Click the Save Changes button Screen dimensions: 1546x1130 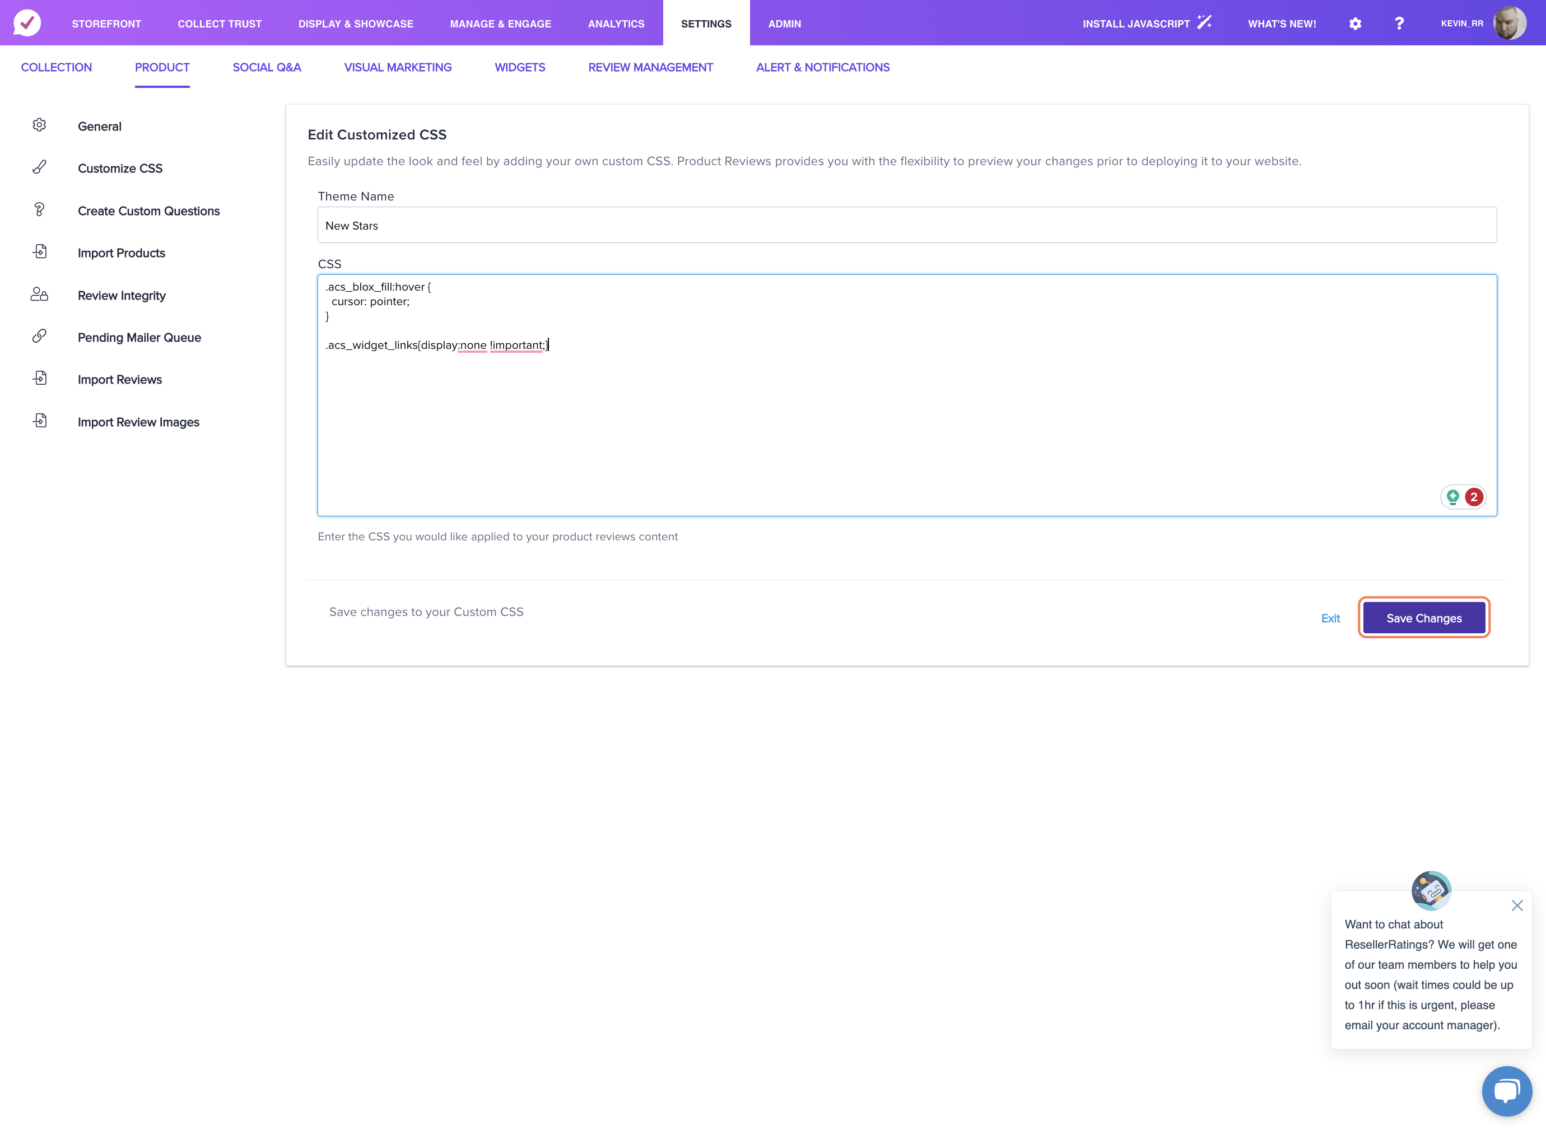click(1424, 618)
